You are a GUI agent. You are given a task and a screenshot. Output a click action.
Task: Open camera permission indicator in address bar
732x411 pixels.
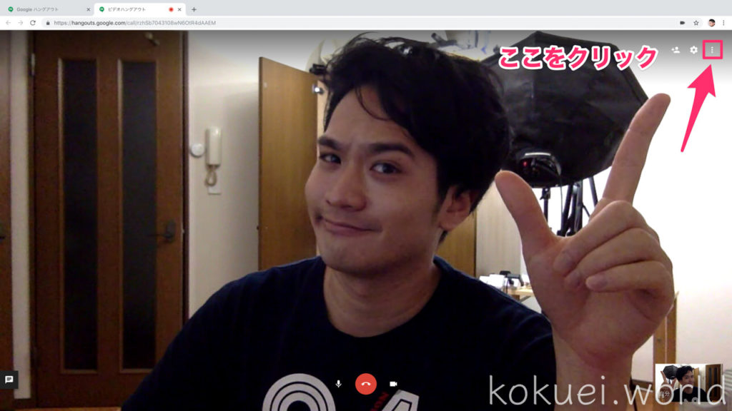[683, 23]
